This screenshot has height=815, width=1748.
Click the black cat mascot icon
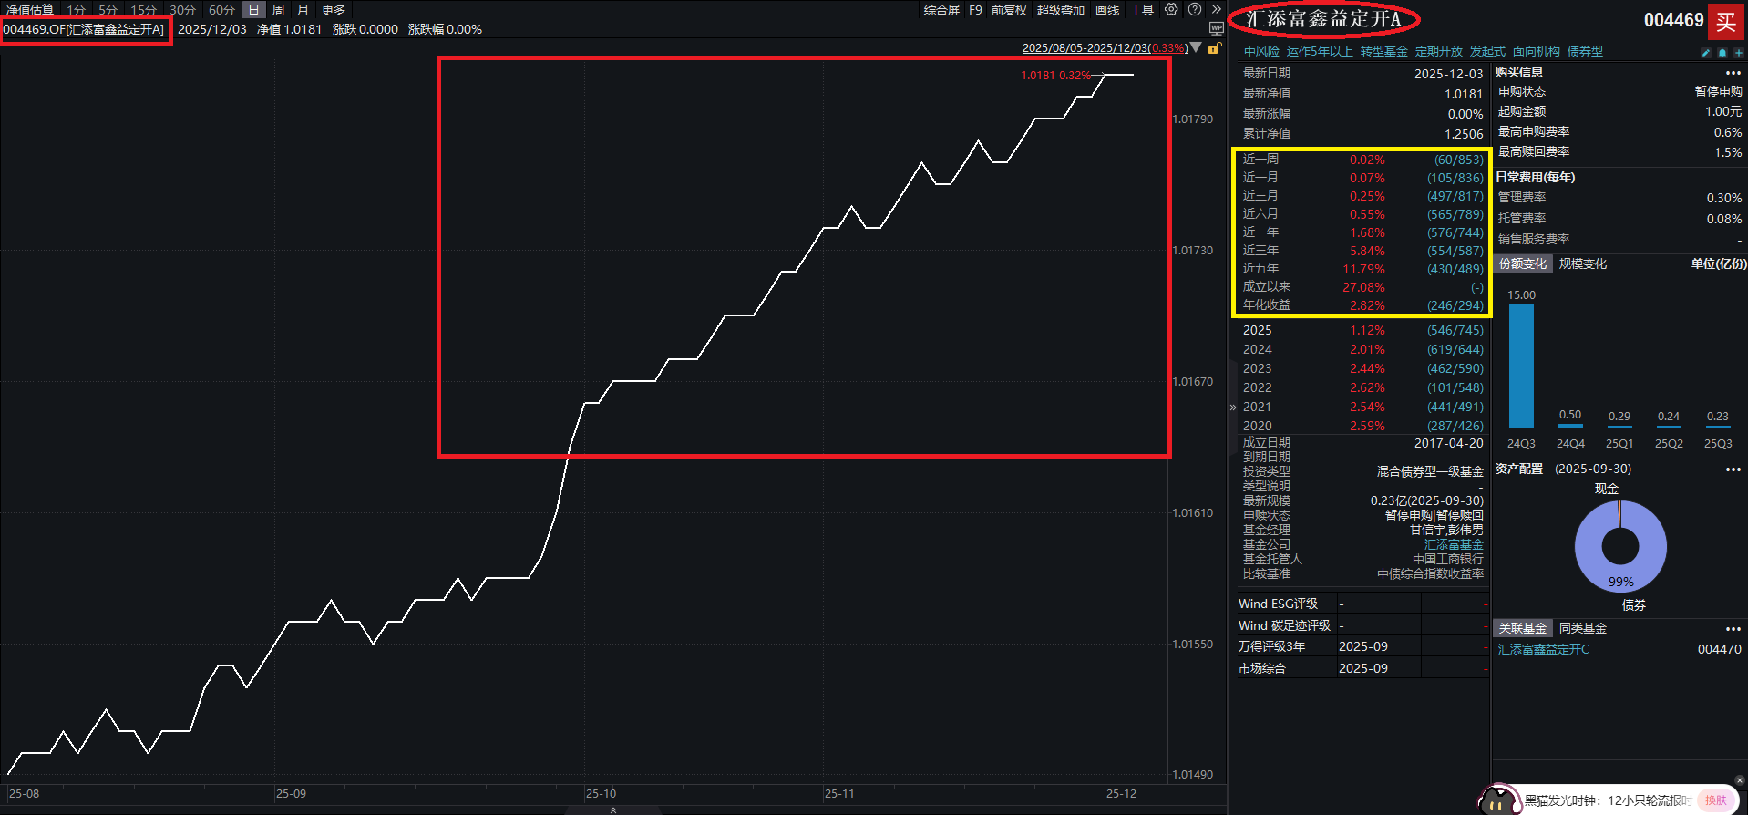pos(1498,800)
